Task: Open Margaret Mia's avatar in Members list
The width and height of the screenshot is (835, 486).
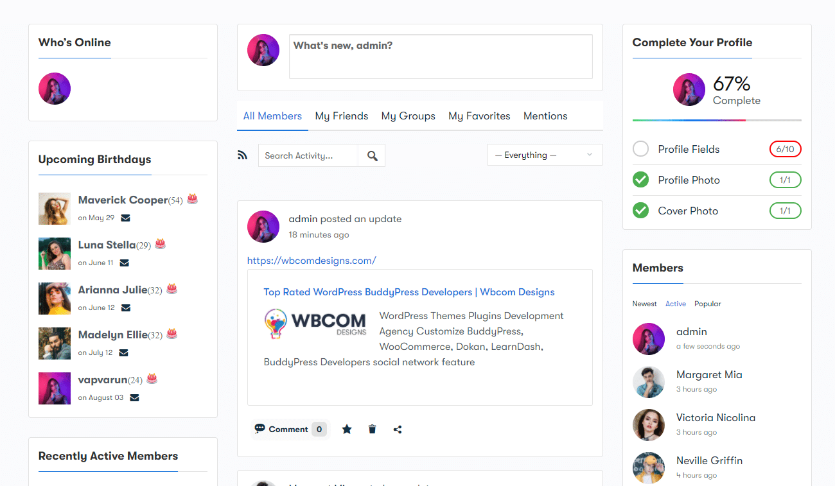Action: tap(649, 382)
